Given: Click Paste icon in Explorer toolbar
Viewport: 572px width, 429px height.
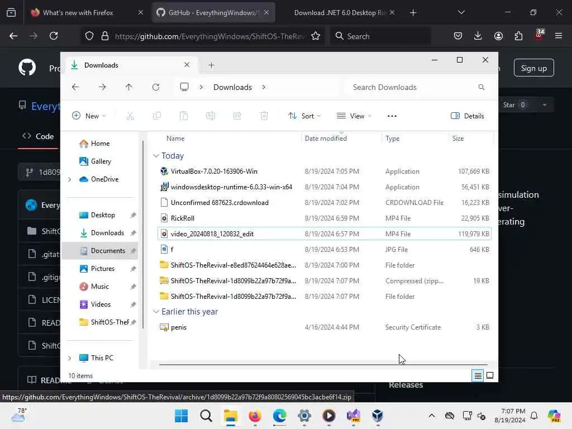Looking at the screenshot, I should click(184, 116).
